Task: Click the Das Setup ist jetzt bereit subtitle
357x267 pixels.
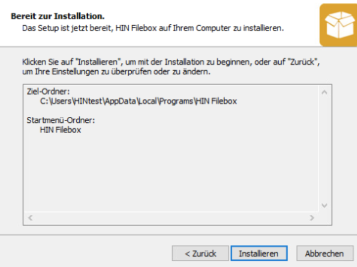Action: coord(153,28)
